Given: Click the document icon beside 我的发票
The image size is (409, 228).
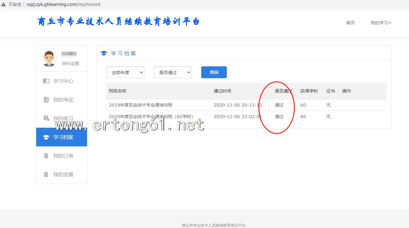Looking at the screenshot, I should [46, 174].
